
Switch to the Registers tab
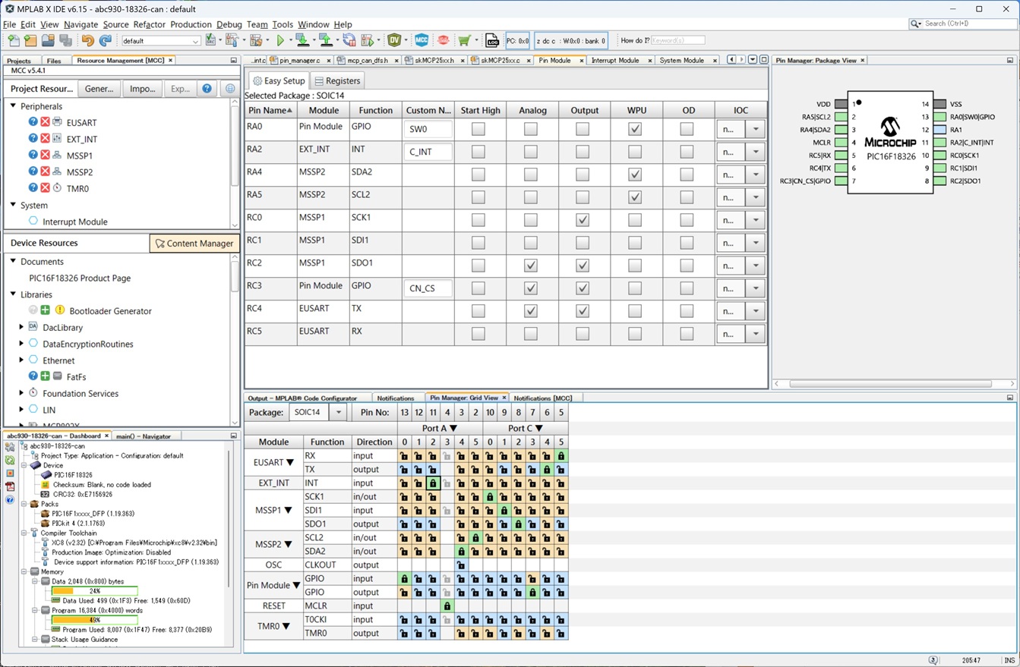337,80
